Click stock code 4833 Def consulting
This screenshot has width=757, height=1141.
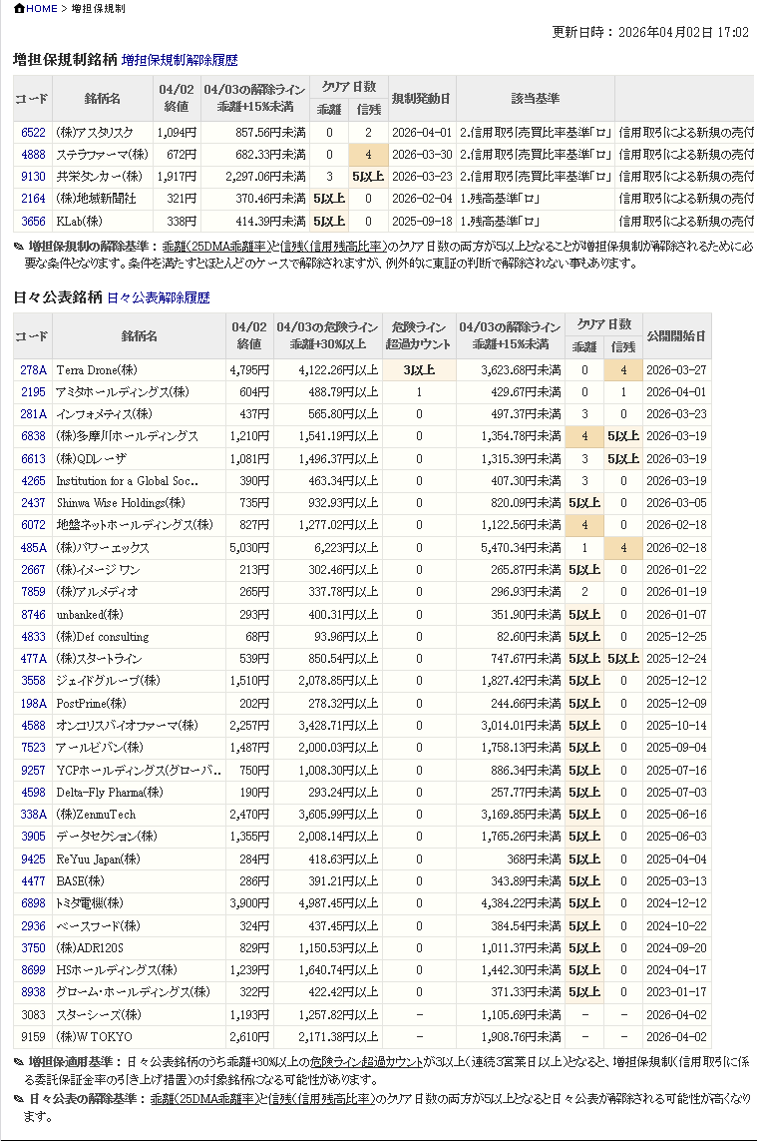point(33,637)
